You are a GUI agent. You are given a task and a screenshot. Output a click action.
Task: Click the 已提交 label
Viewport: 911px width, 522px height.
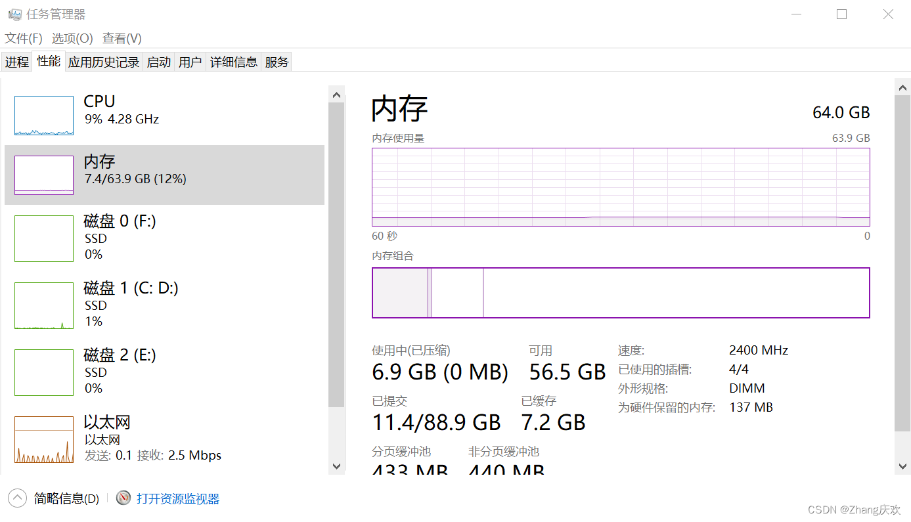point(389,401)
